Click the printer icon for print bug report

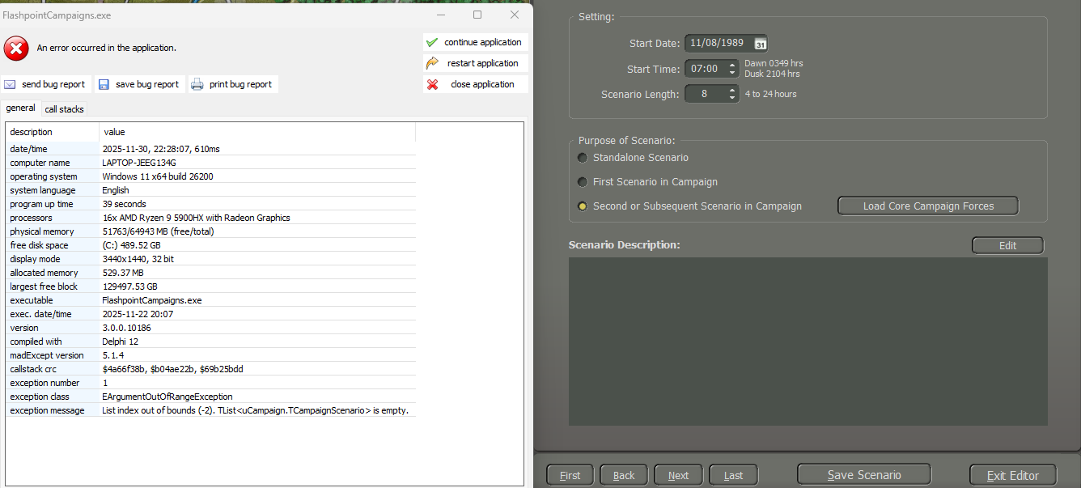[197, 84]
